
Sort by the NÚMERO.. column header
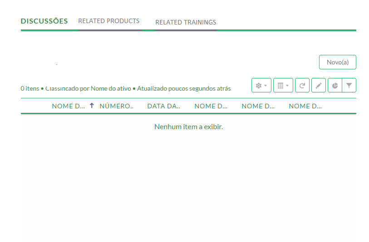coord(117,106)
